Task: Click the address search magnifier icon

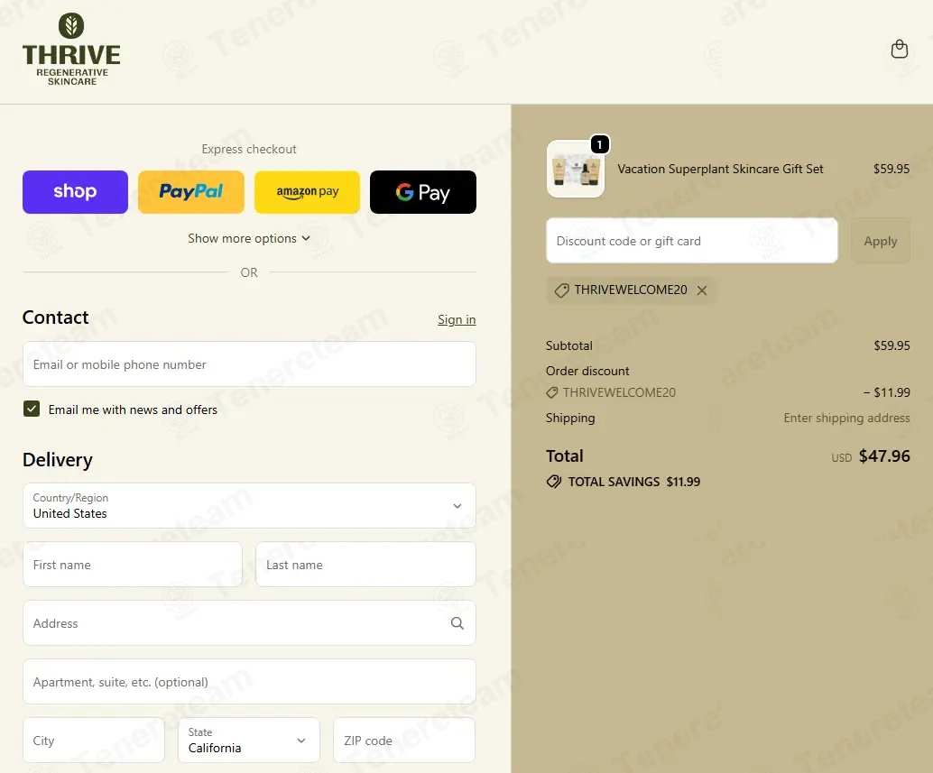Action: tap(457, 623)
